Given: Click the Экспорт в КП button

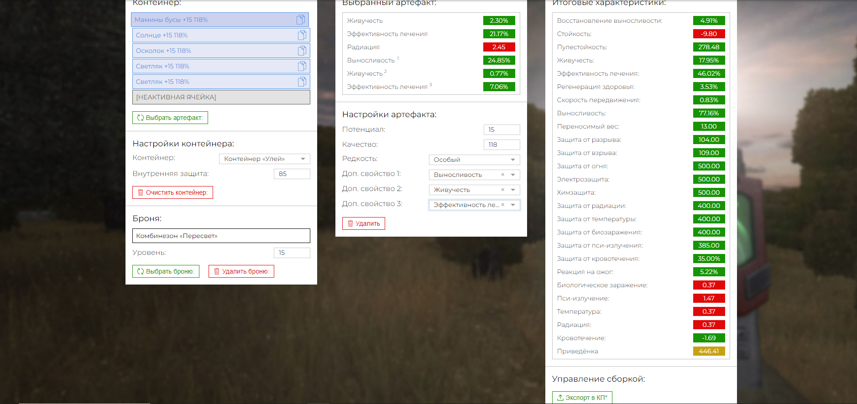Looking at the screenshot, I should pos(582,398).
